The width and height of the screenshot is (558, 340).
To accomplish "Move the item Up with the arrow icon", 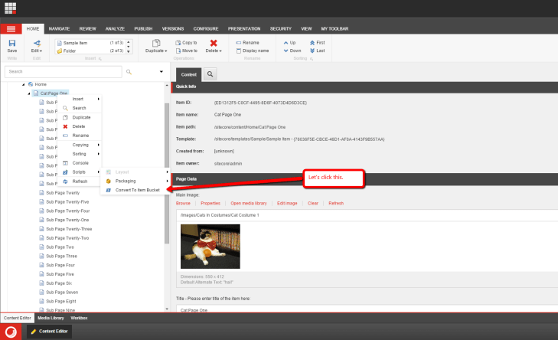I will point(286,42).
